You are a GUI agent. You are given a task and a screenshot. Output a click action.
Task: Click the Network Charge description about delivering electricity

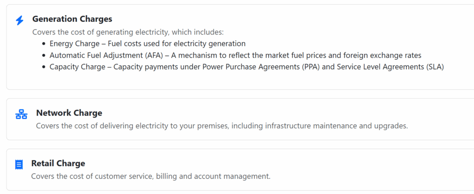[x=222, y=126]
